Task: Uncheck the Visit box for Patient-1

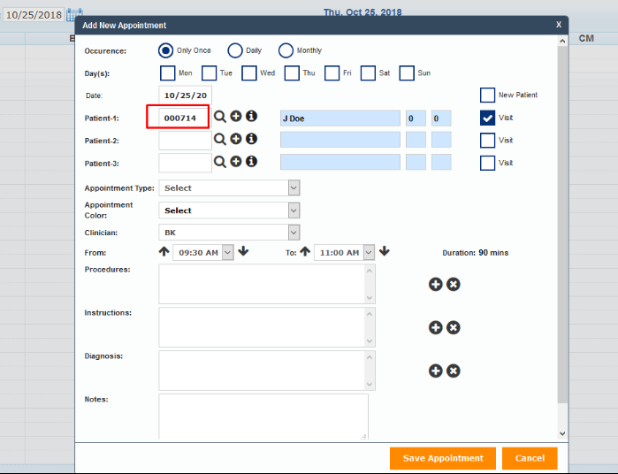Action: tap(487, 117)
